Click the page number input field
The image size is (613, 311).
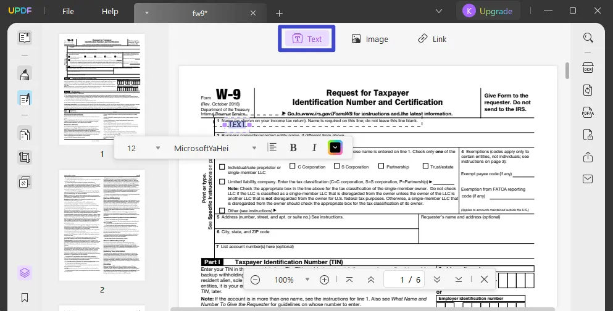404,280
